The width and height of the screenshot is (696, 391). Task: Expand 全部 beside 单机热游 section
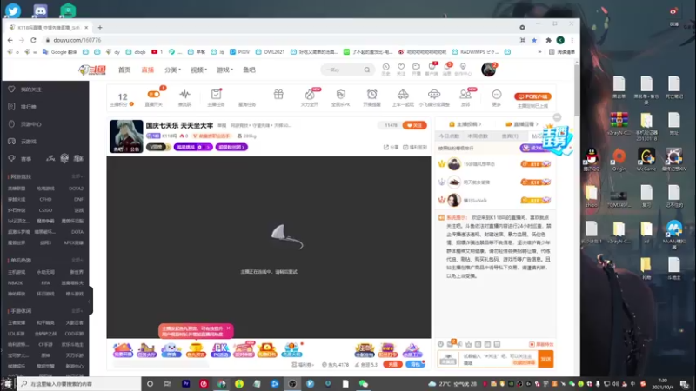(77, 260)
